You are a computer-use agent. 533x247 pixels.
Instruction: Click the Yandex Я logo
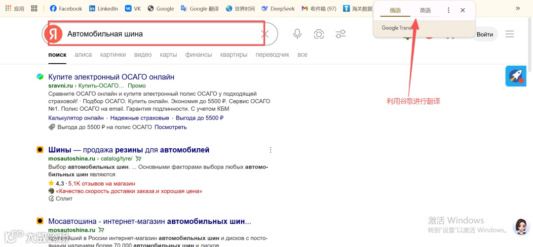tap(53, 34)
